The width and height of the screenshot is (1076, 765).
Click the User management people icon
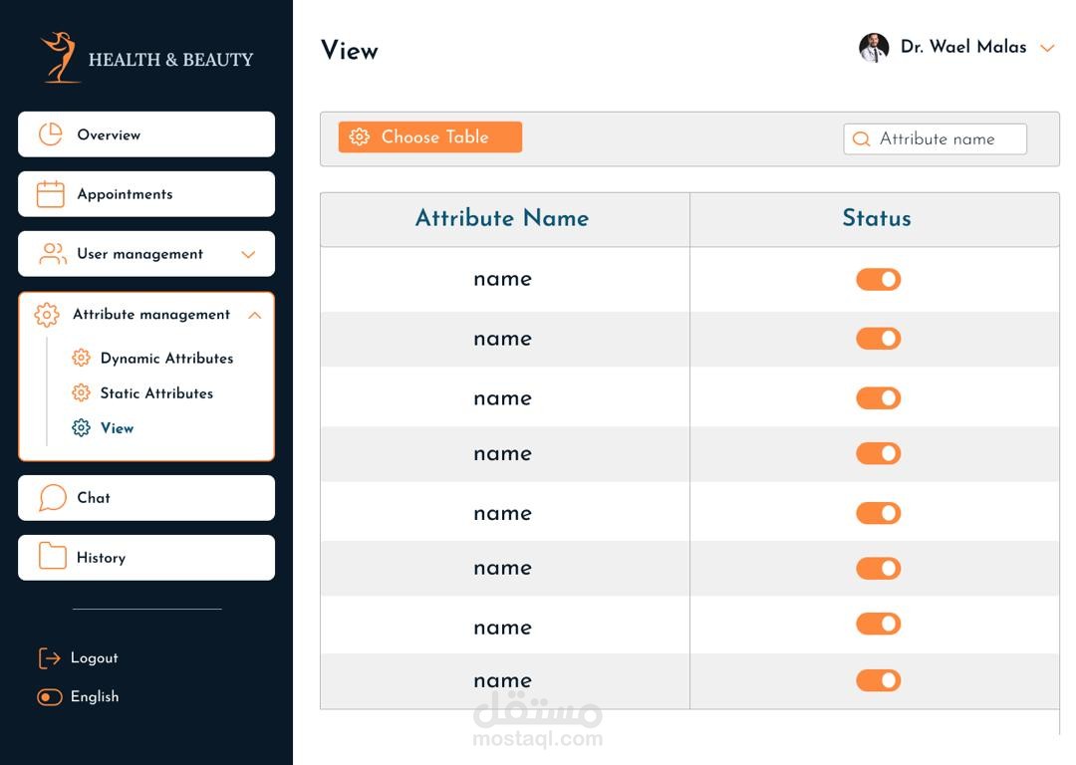tap(52, 254)
